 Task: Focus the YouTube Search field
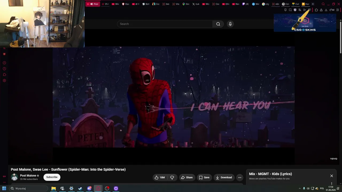click(165, 24)
